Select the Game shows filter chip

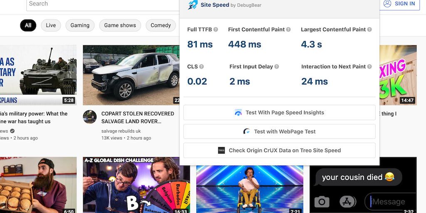pyautogui.click(x=120, y=25)
